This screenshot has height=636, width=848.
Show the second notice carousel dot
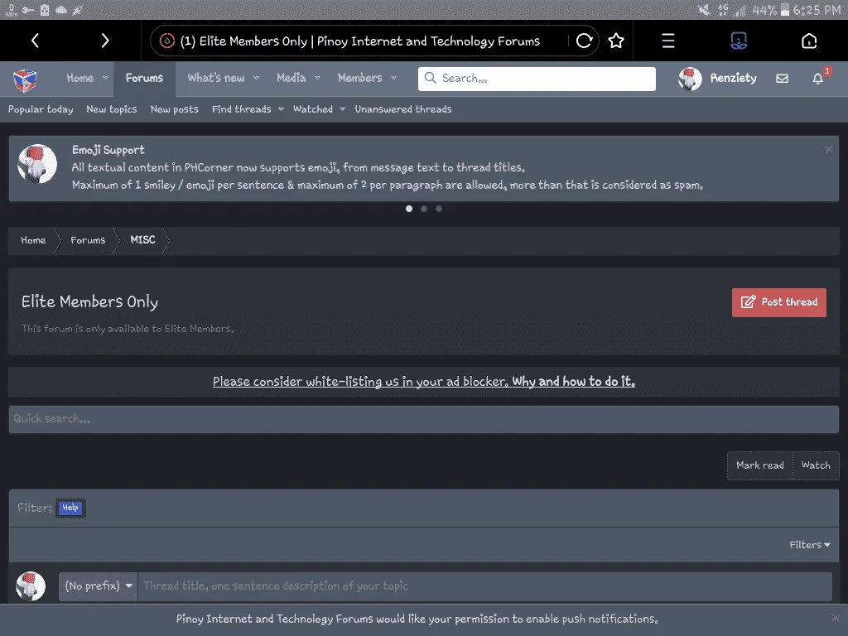424,209
